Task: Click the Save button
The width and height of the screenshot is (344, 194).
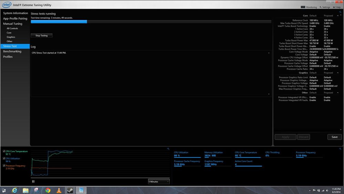Action: coord(335,137)
